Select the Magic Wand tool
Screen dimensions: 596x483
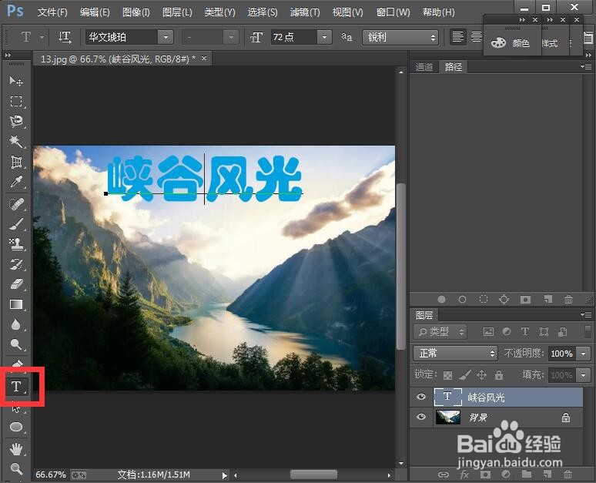(16, 142)
